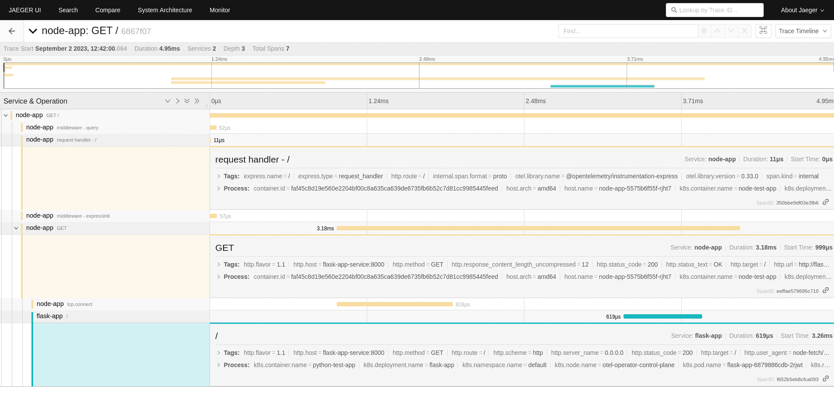Screen dimensions: 834x413
Task: Expand the Process row of the GET span
Action: click(x=218, y=277)
